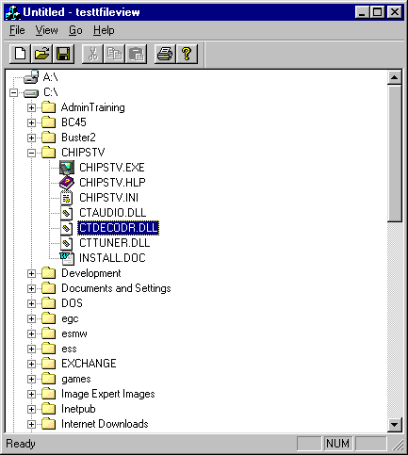Expand the Documents and Settings folder

tap(31, 288)
